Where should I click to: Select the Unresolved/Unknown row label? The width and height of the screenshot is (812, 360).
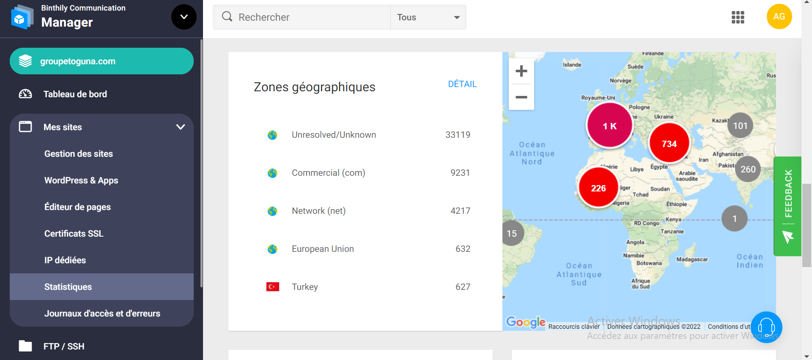tap(334, 135)
